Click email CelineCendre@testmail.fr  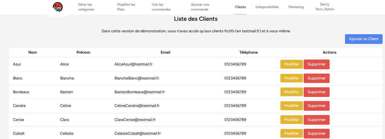click(137, 106)
